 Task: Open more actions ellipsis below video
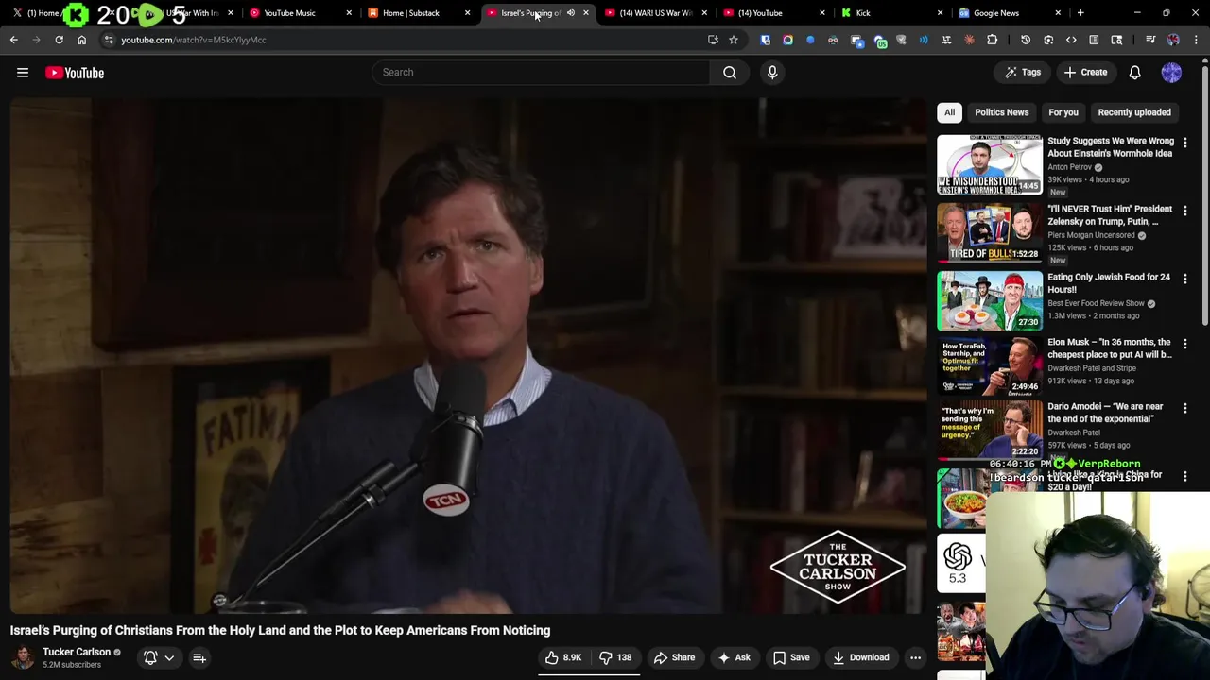(915, 657)
